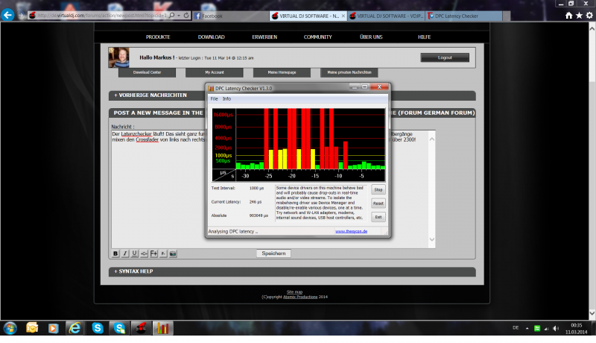Apply italic formatting in the message editor
Image resolution: width=596 pixels, height=343 pixels.
tap(125, 254)
